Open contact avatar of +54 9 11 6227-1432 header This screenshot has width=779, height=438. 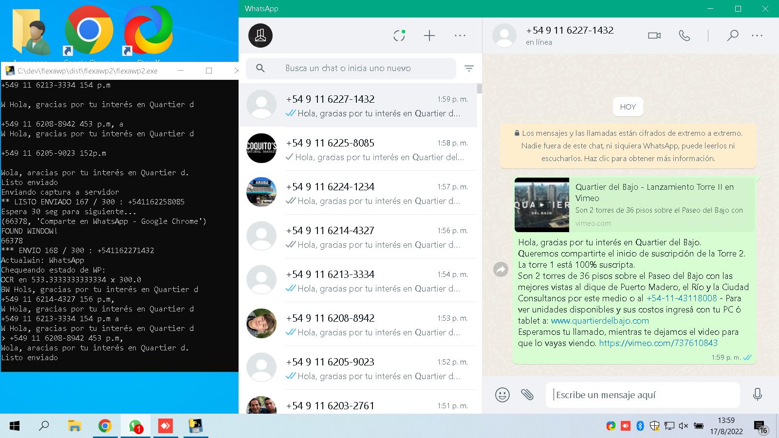504,36
